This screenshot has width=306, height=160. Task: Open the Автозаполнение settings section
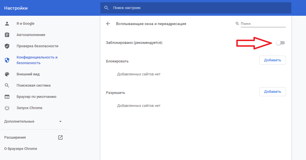tap(31, 35)
